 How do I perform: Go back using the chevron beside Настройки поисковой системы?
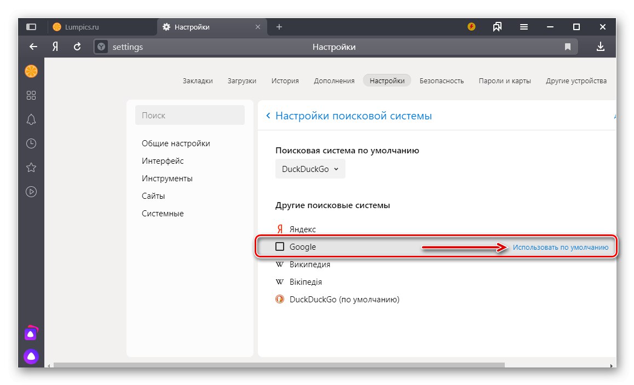click(268, 116)
